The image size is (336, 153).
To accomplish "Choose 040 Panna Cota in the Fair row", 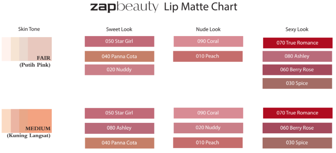I will pyautogui.click(x=119, y=56).
